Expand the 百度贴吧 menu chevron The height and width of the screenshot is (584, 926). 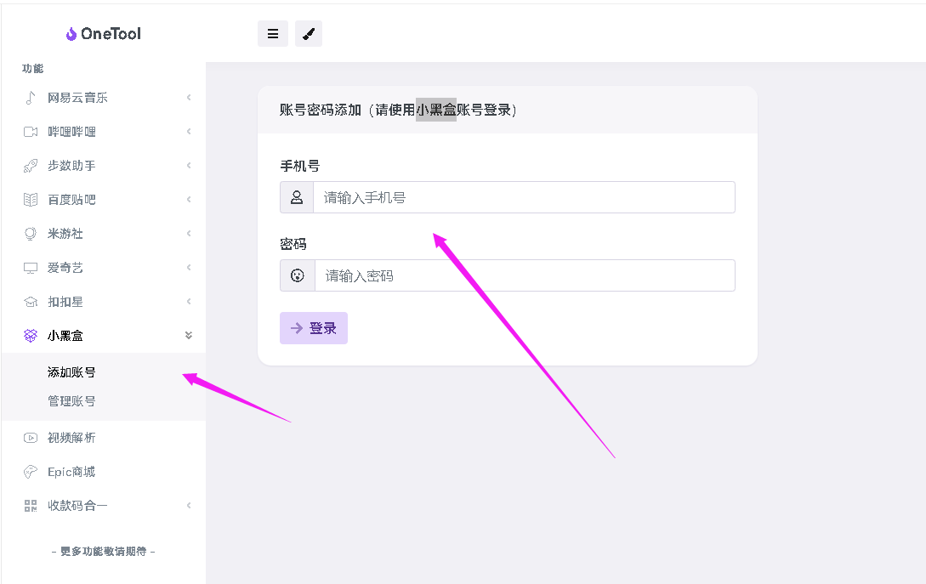(x=189, y=200)
